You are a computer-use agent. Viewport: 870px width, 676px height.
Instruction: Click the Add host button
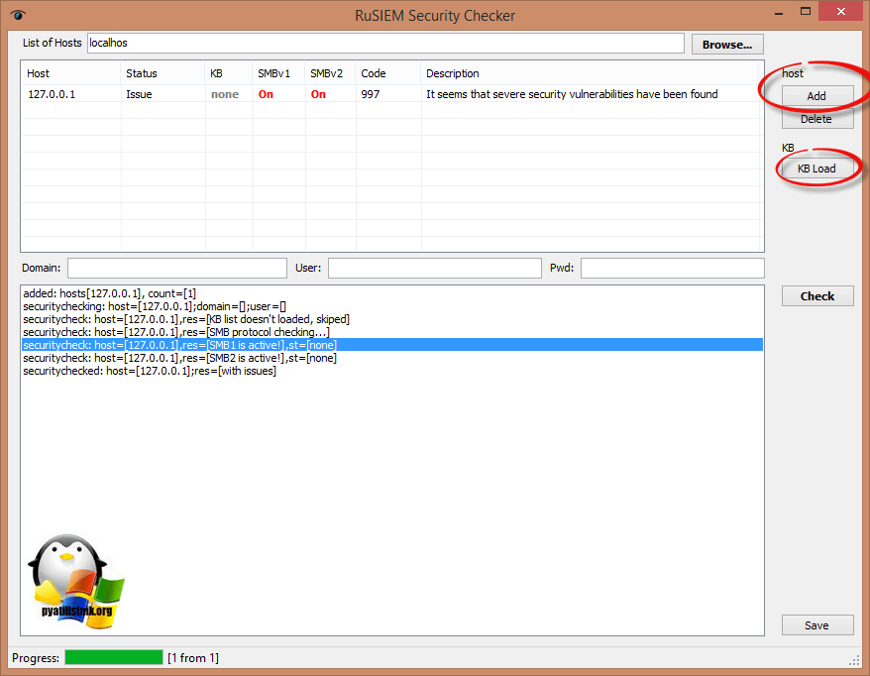(x=816, y=95)
